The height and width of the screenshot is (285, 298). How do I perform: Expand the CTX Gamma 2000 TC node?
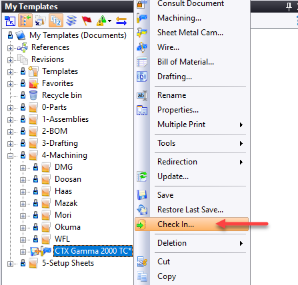pyautogui.click(x=23, y=252)
